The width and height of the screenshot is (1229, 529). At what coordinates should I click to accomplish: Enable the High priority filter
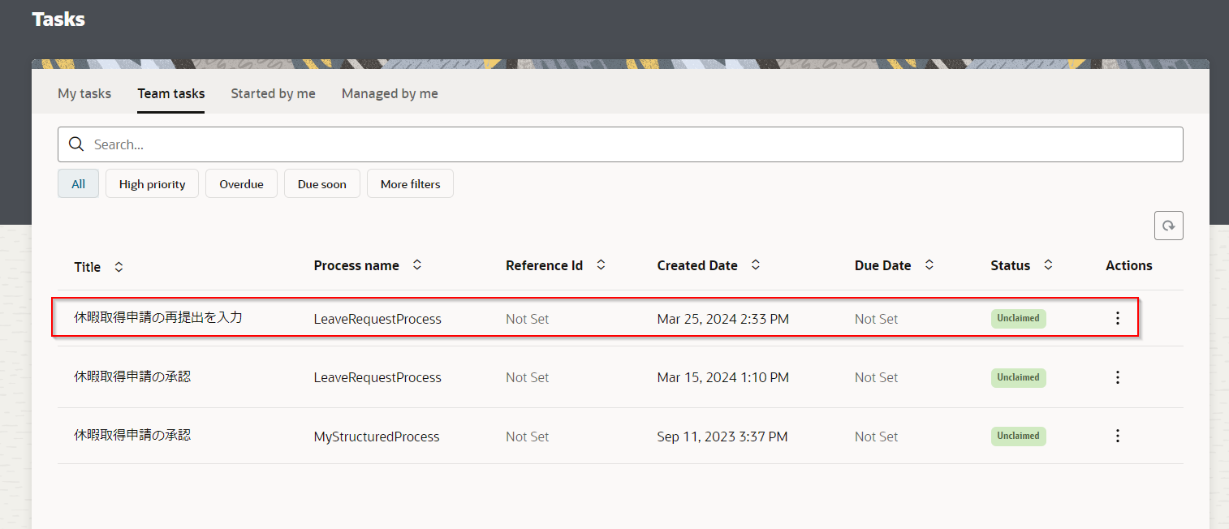(152, 184)
